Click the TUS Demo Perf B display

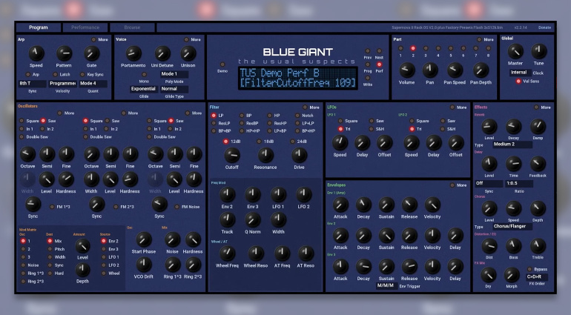[x=298, y=78]
